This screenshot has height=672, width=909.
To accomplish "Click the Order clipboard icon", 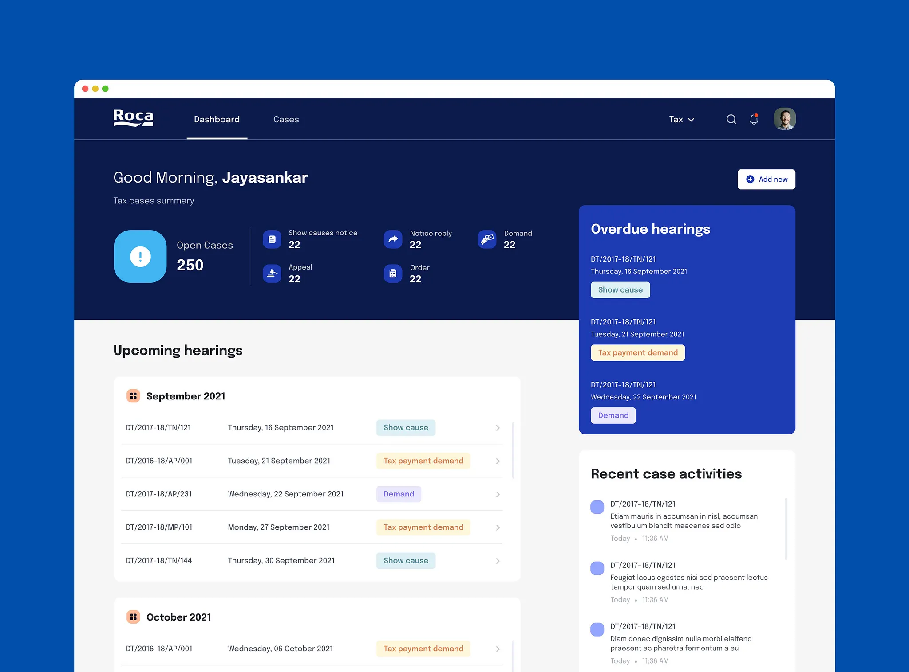I will pyautogui.click(x=393, y=273).
